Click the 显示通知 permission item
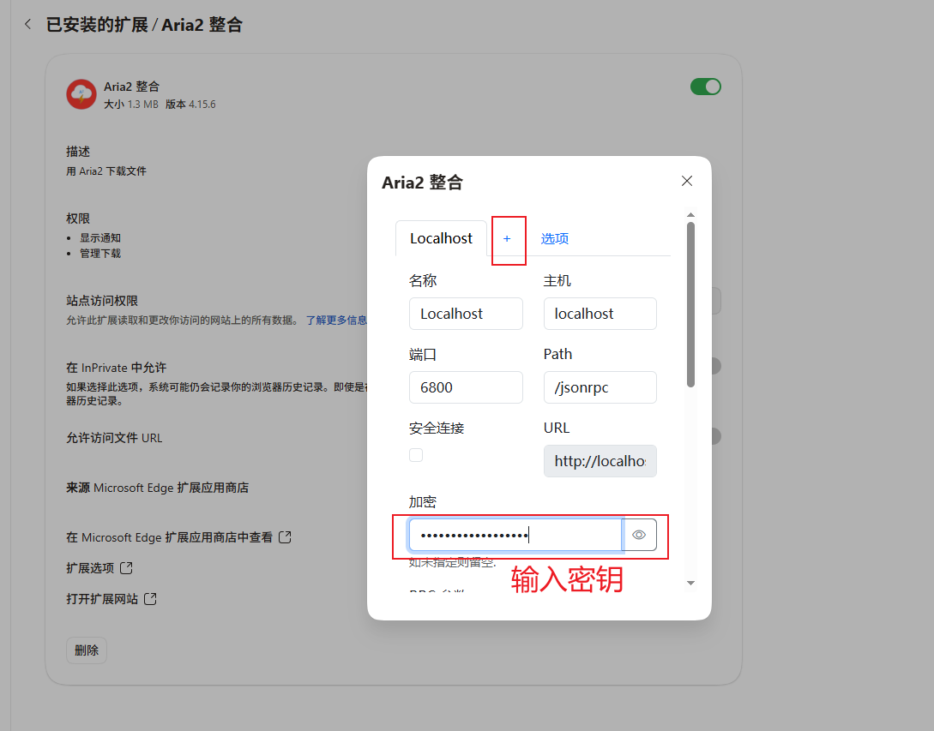 click(100, 238)
